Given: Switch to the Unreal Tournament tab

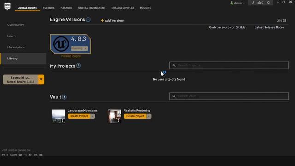Looking at the screenshot, I should tap(92, 8).
